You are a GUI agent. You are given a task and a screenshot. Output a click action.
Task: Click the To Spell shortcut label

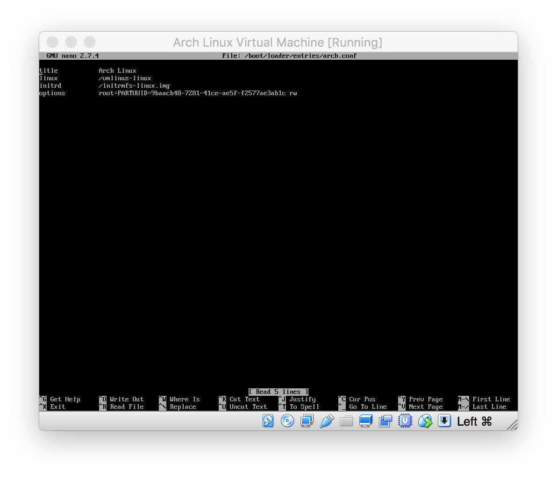(x=304, y=407)
